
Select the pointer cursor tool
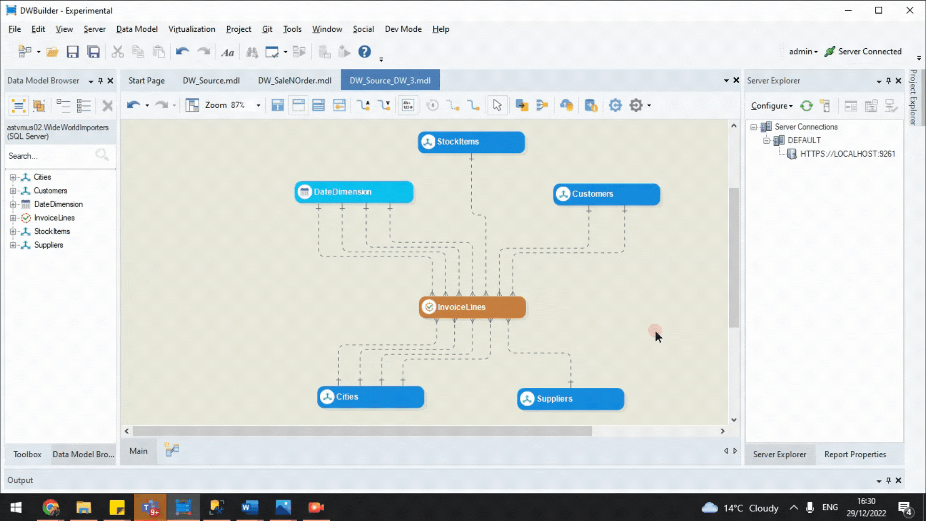[497, 105]
